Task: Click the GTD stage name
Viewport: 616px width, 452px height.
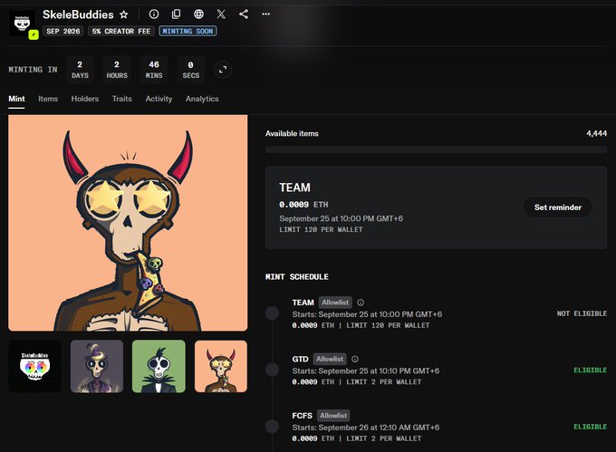Action: pyautogui.click(x=300, y=359)
